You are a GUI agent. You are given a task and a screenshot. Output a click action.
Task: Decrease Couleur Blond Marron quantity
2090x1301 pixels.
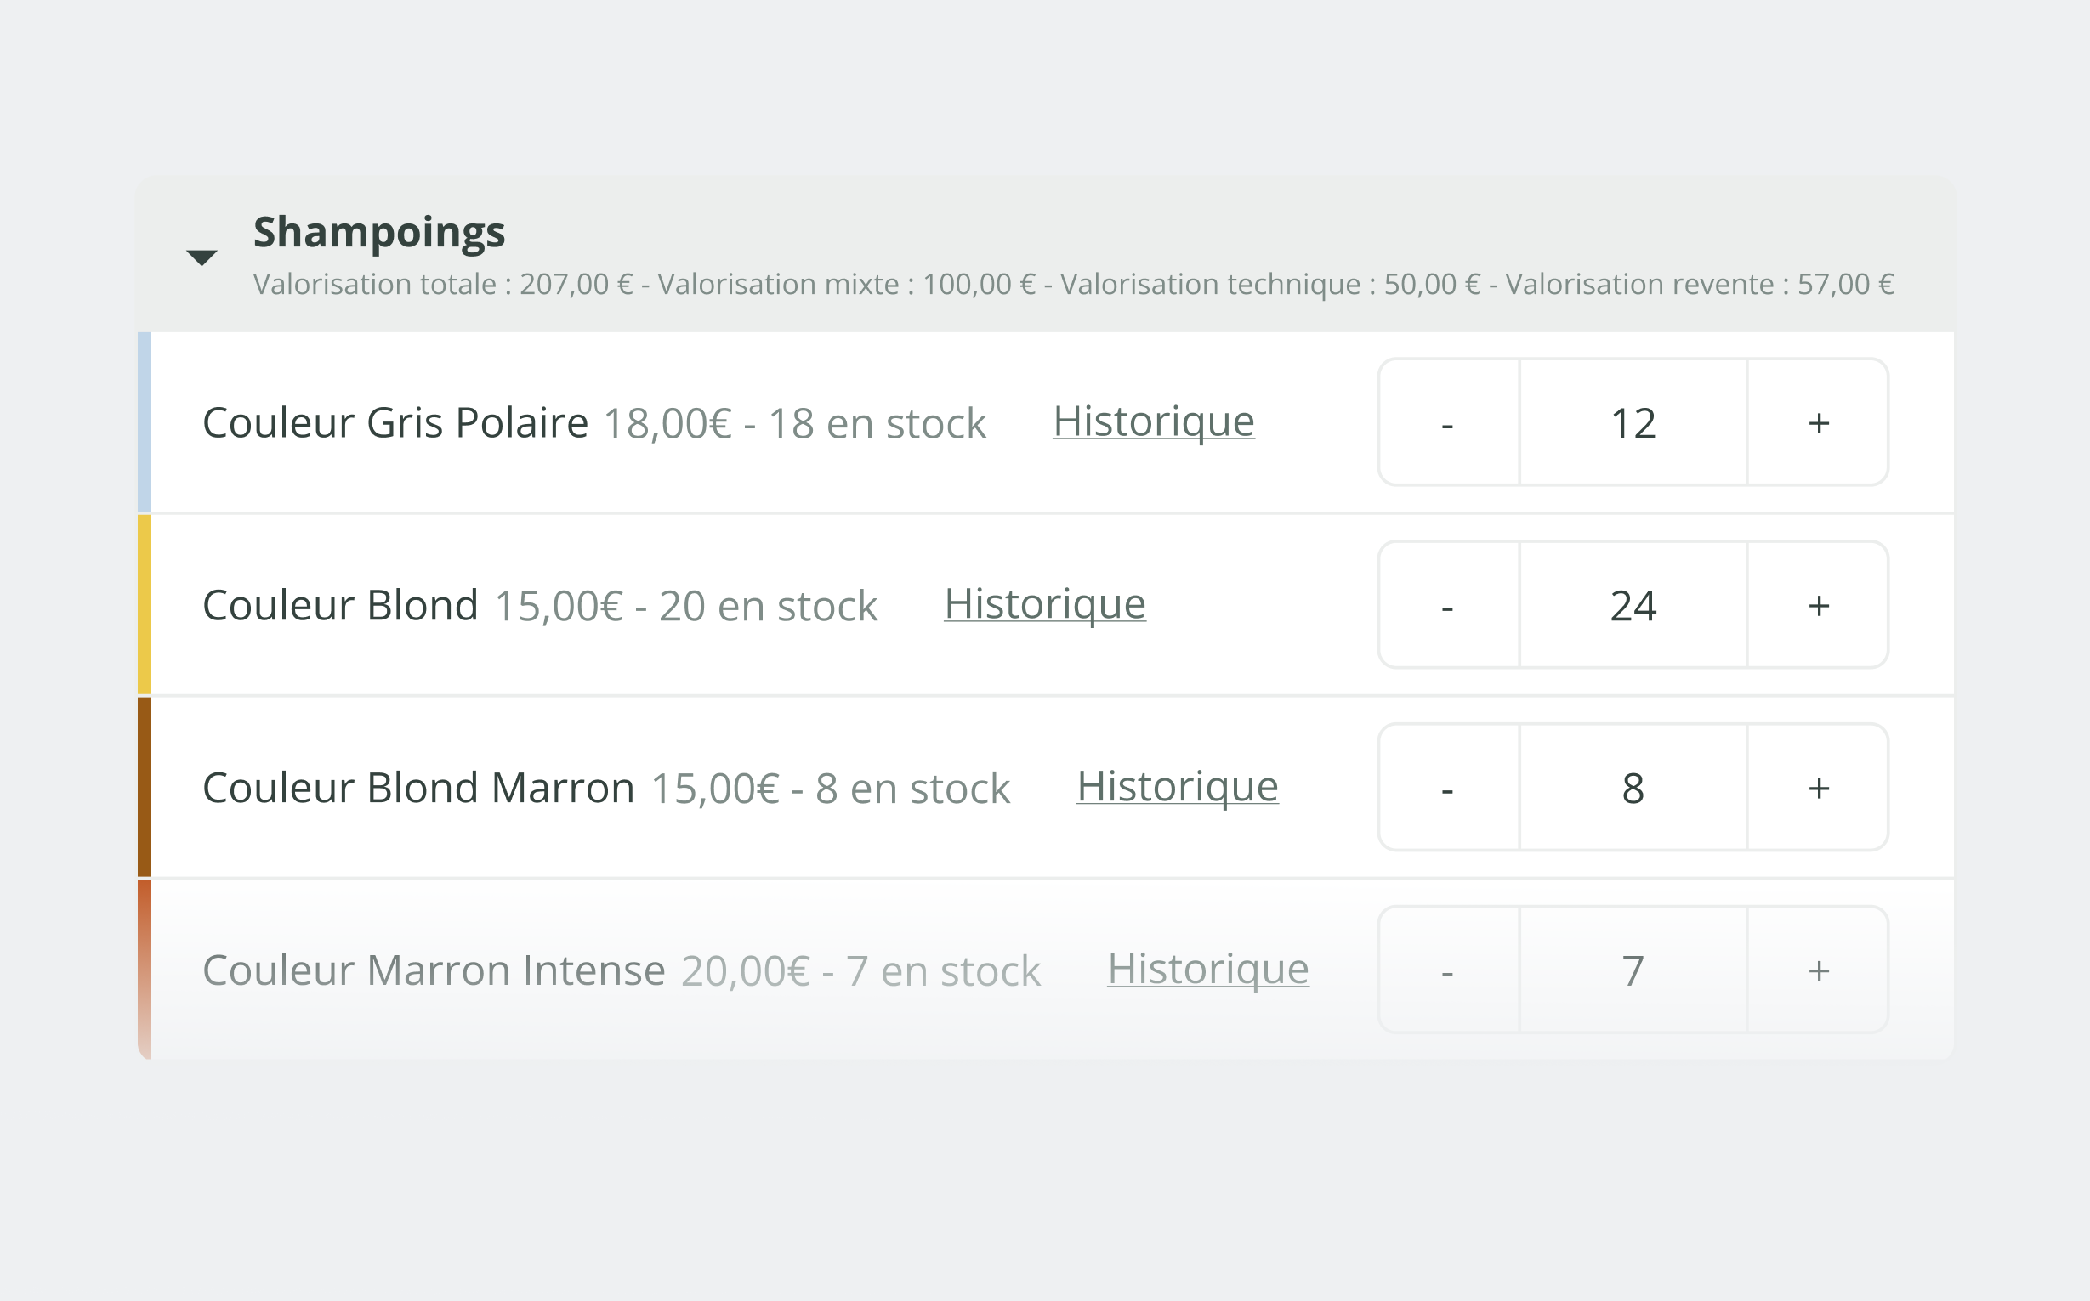tap(1448, 787)
